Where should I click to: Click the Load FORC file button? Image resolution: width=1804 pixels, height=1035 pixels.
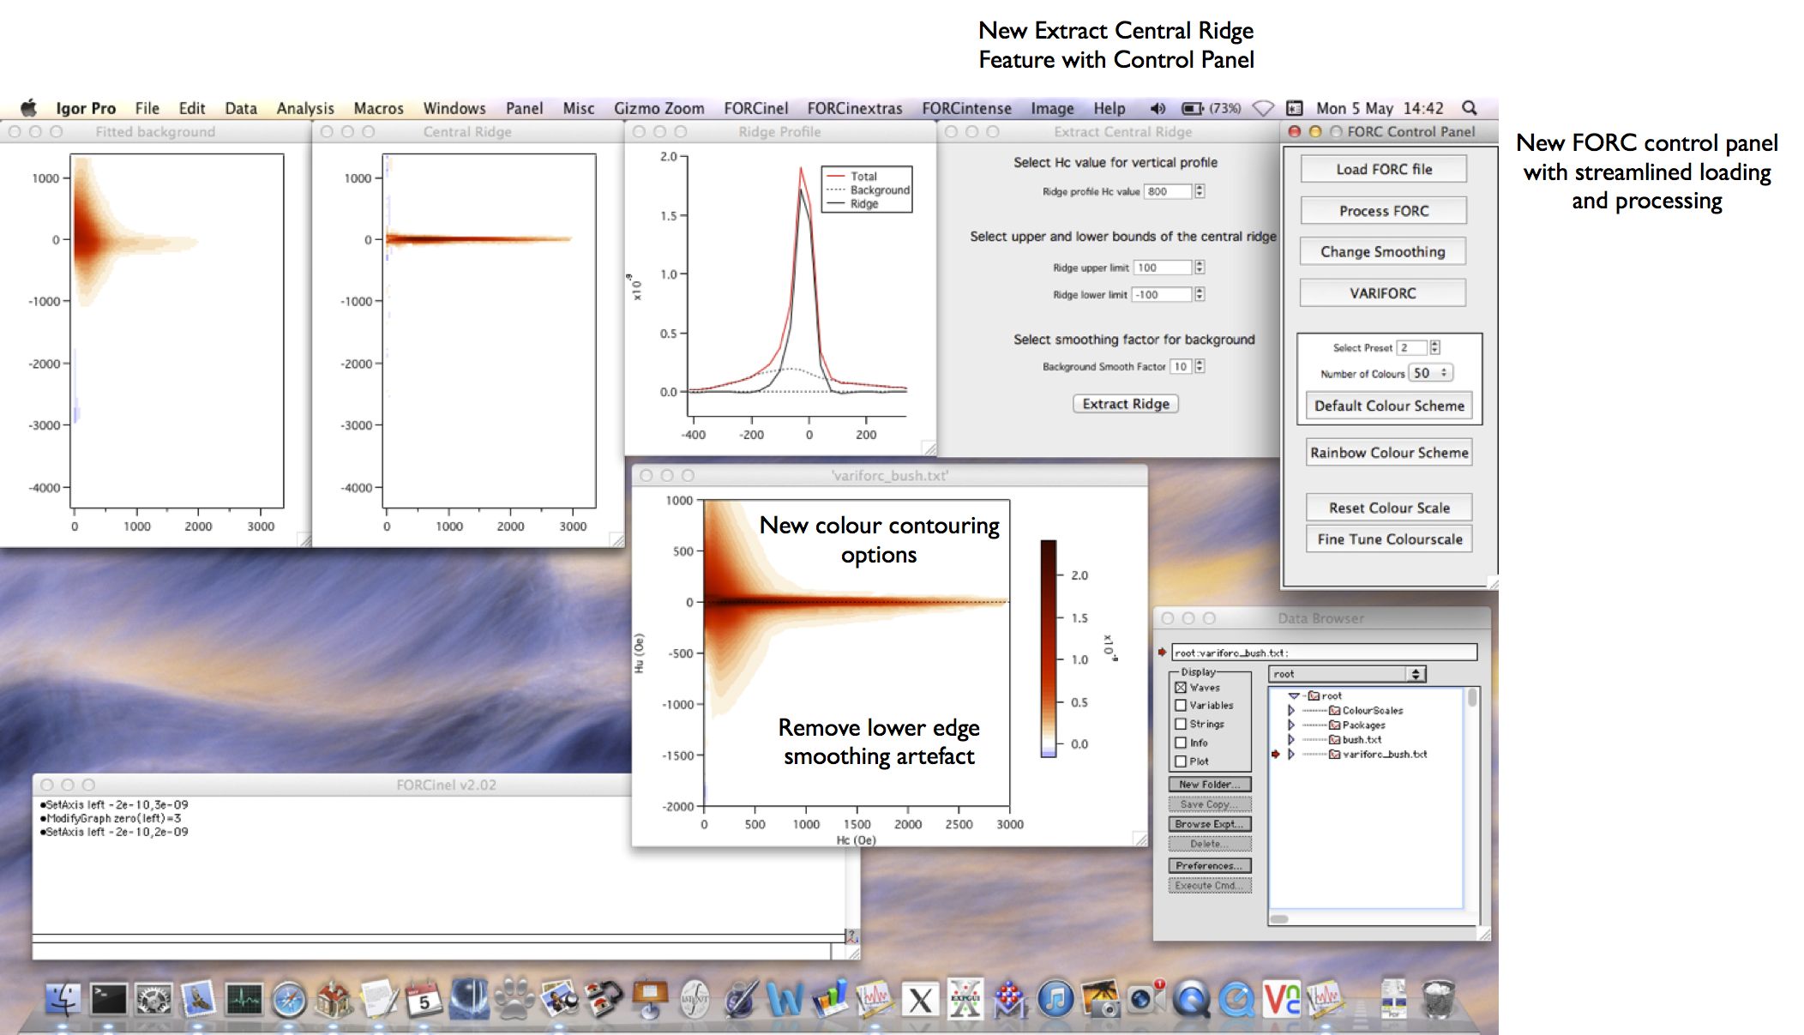coord(1383,170)
